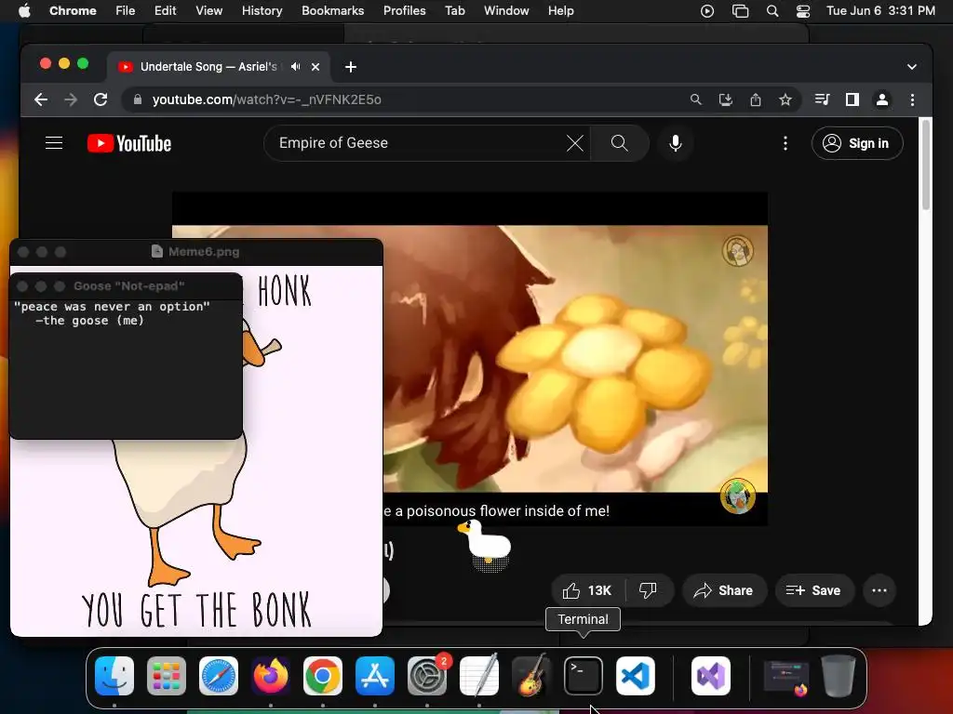Viewport: 953px width, 714px height.
Task: Open the Help menu
Action: click(560, 11)
